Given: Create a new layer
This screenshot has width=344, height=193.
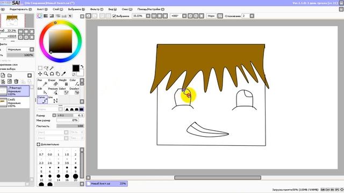Looking at the screenshot, I should click(x=3, y=75).
